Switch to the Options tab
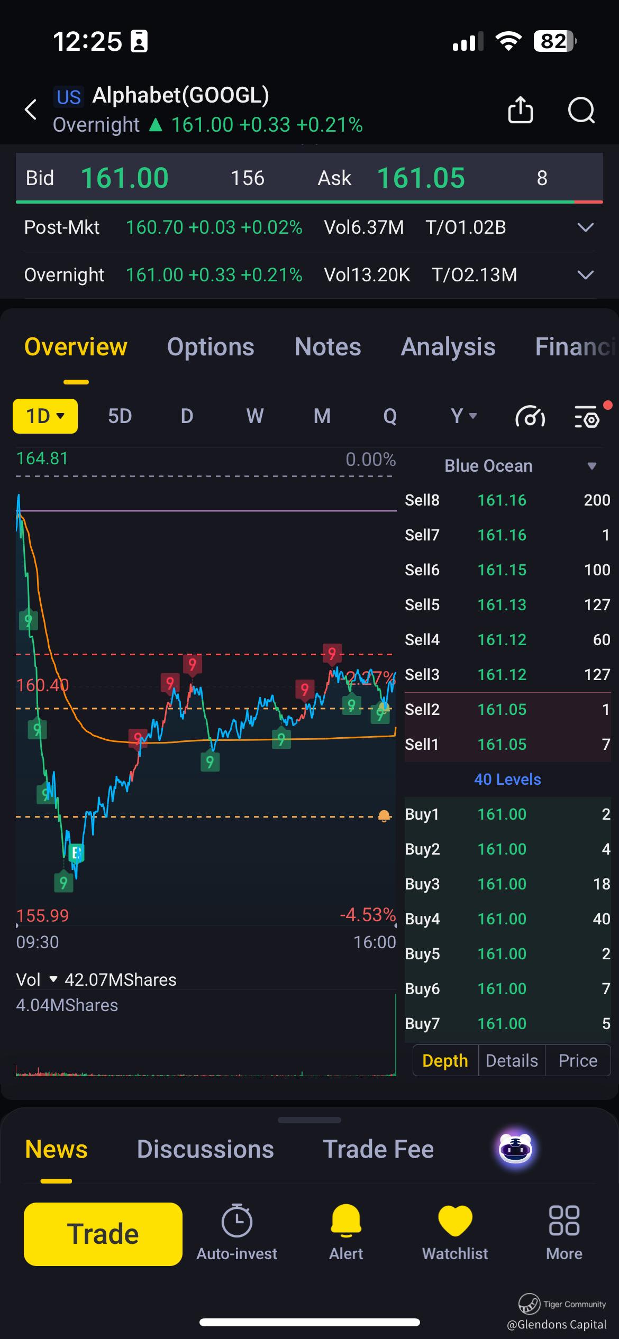 [x=211, y=347]
